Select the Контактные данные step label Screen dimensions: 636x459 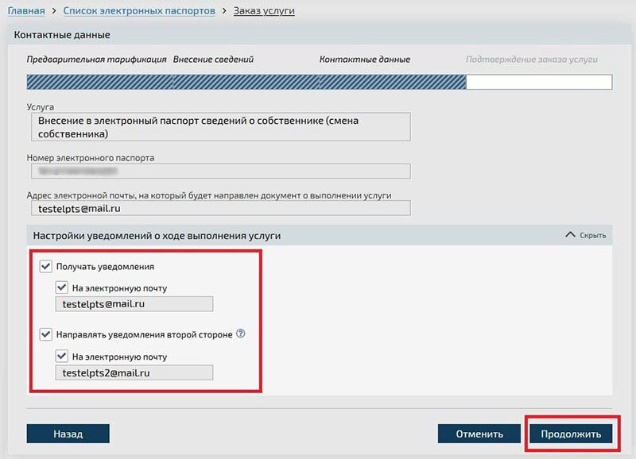point(365,59)
